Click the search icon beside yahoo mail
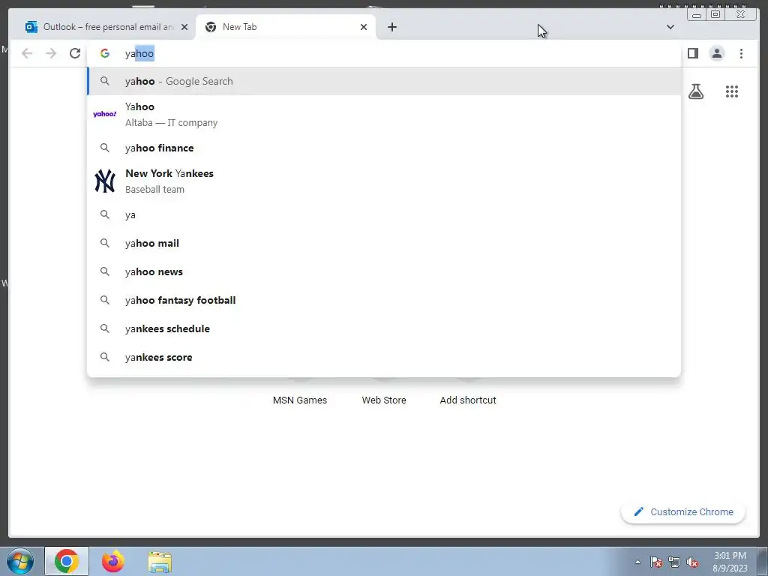 click(x=105, y=242)
